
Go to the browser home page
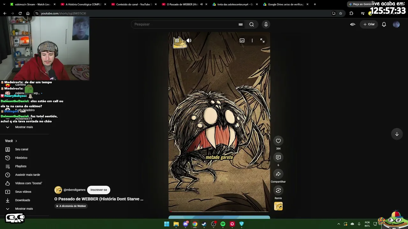[28, 13]
